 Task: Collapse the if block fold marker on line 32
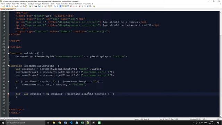coord(8,82)
